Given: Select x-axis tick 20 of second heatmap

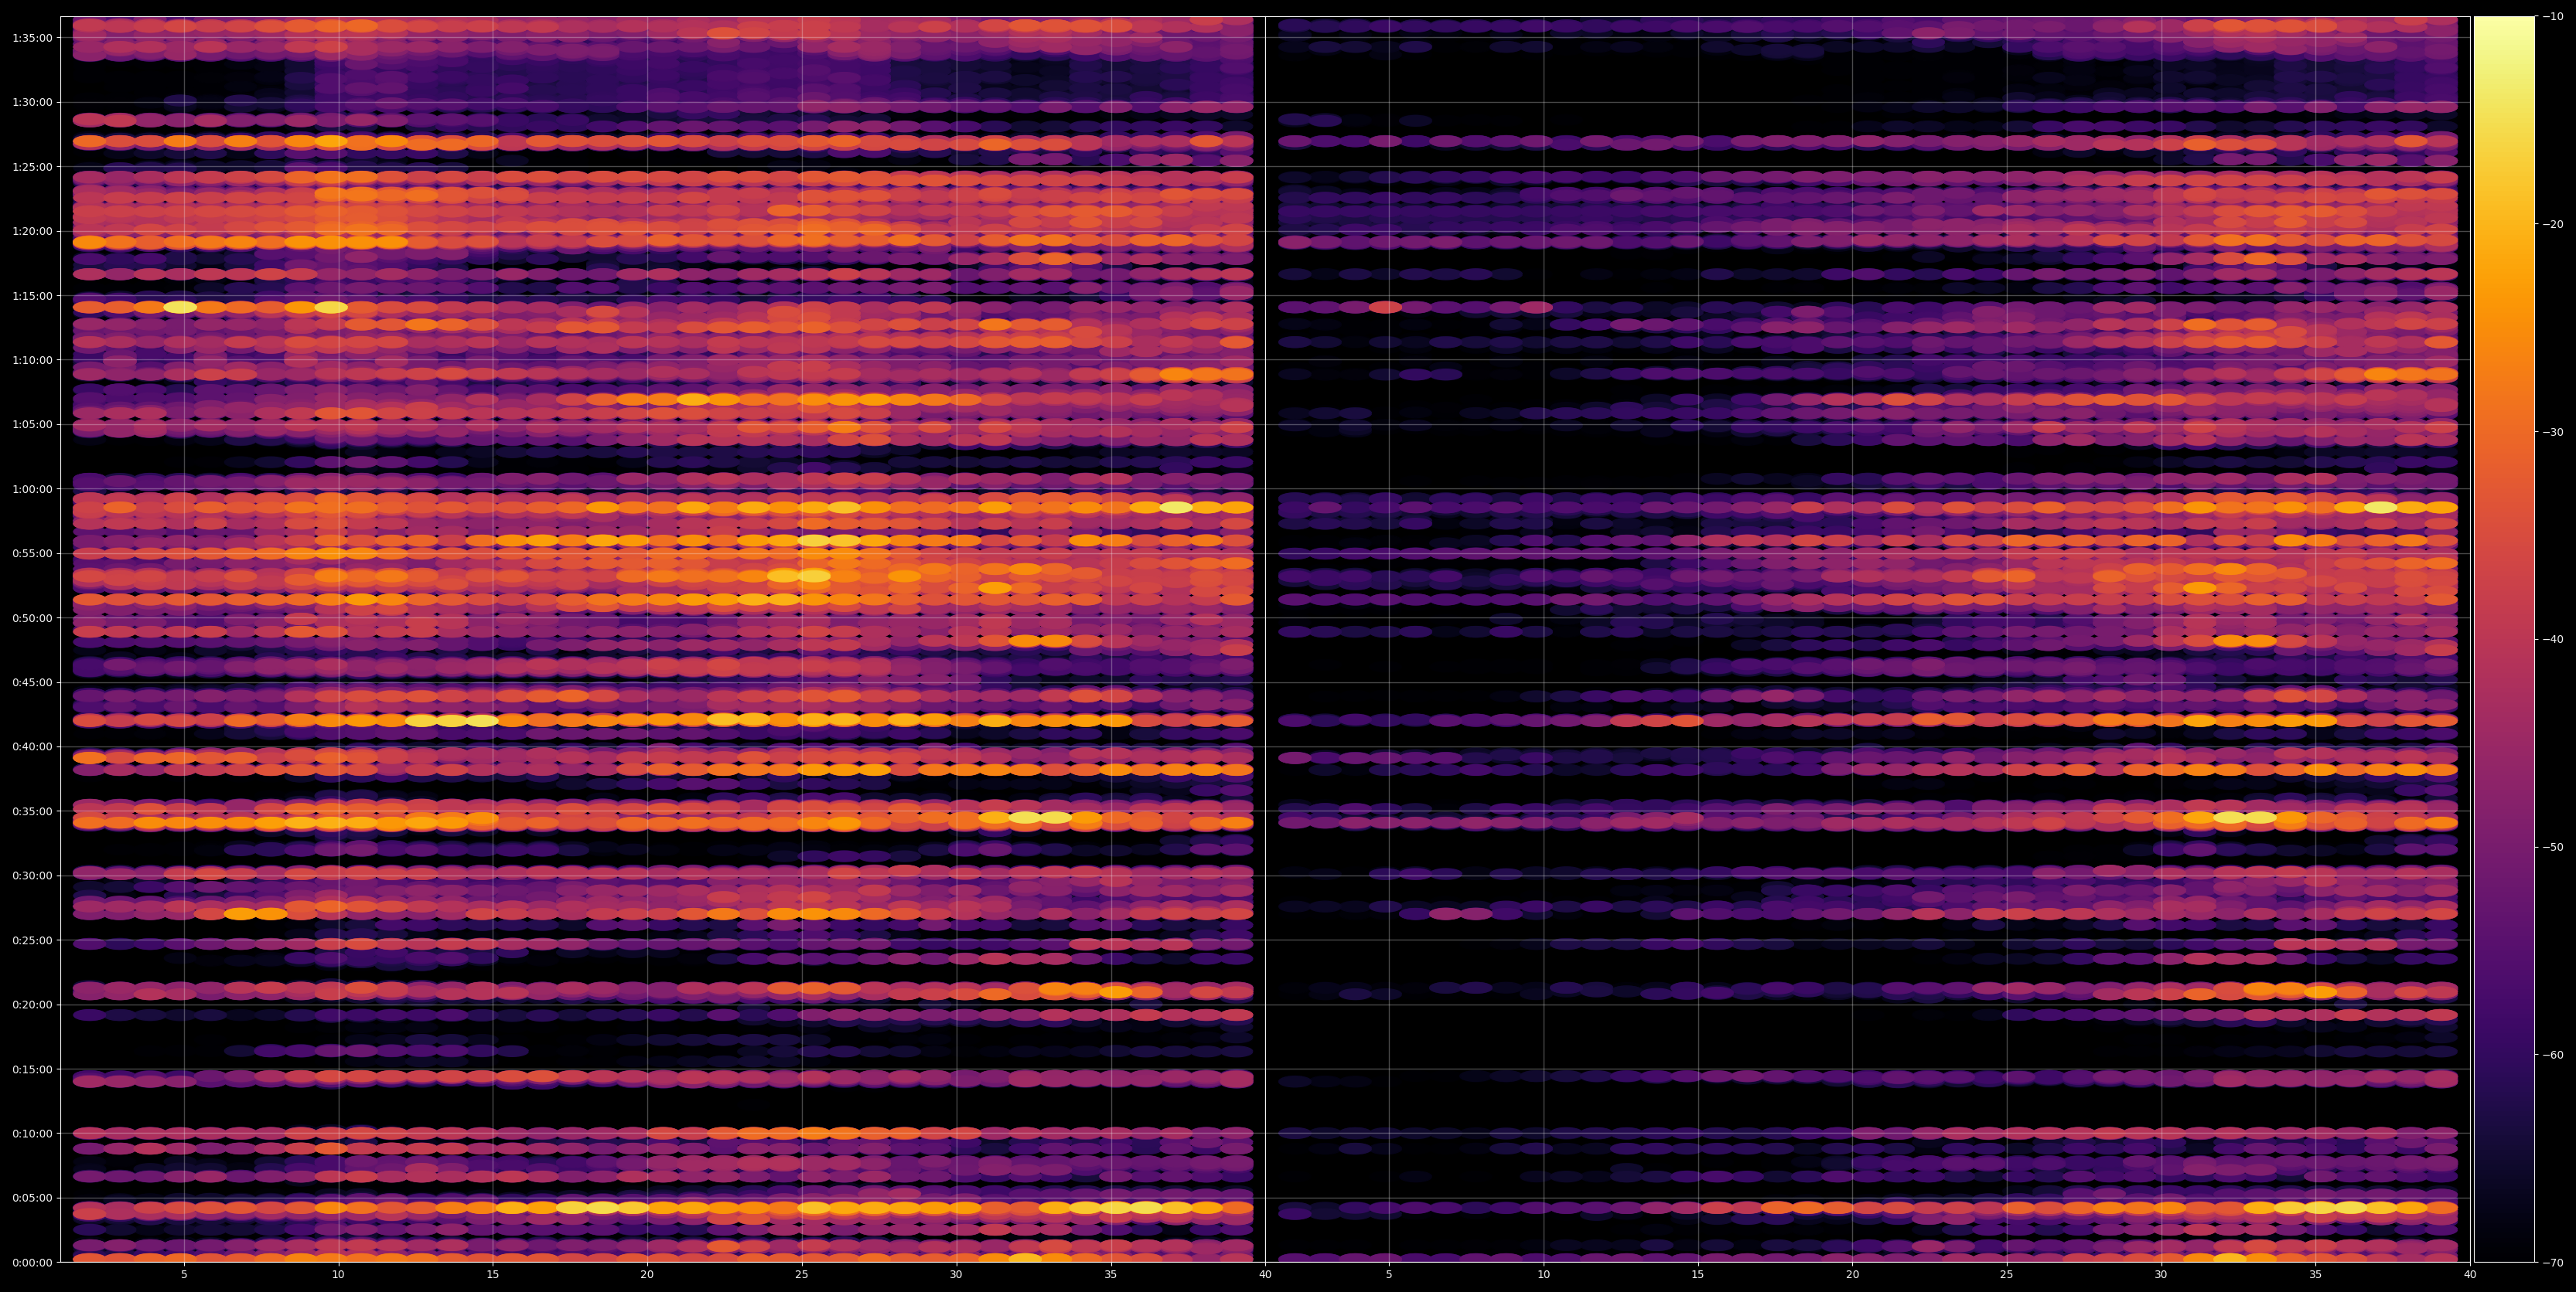Looking at the screenshot, I should coord(1852,1274).
